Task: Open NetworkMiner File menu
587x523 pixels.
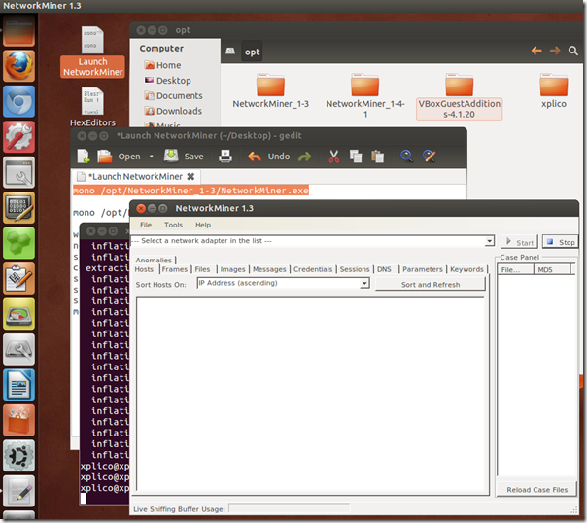Action: [146, 225]
